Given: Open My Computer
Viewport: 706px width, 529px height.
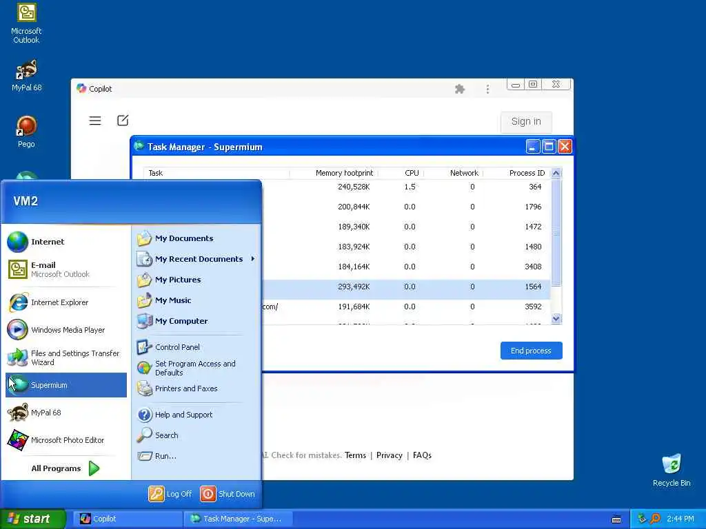Looking at the screenshot, I should point(196,321).
